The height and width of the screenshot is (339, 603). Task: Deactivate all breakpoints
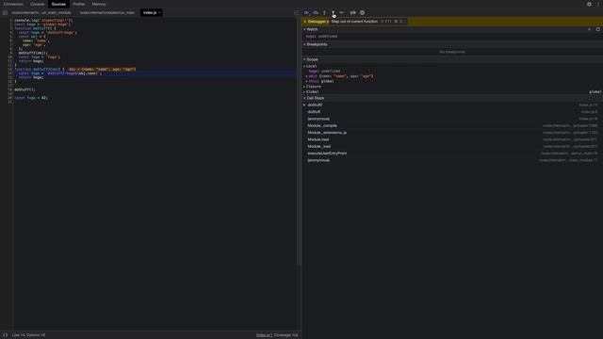[352, 12]
